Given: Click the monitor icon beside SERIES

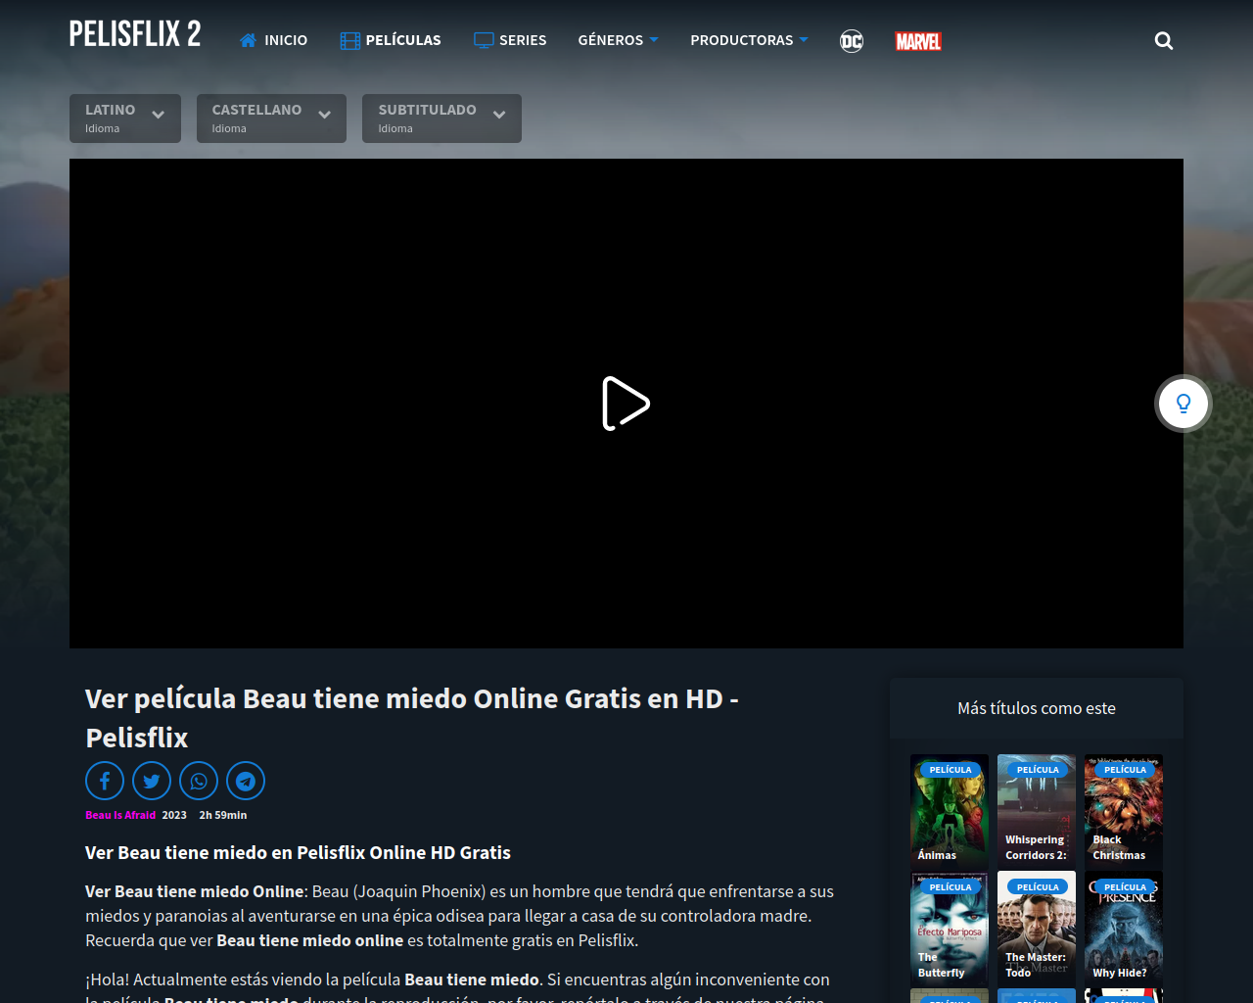Looking at the screenshot, I should [x=484, y=40].
